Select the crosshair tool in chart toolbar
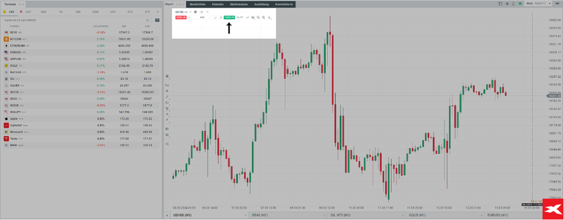564x220 pixels. pyautogui.click(x=269, y=18)
